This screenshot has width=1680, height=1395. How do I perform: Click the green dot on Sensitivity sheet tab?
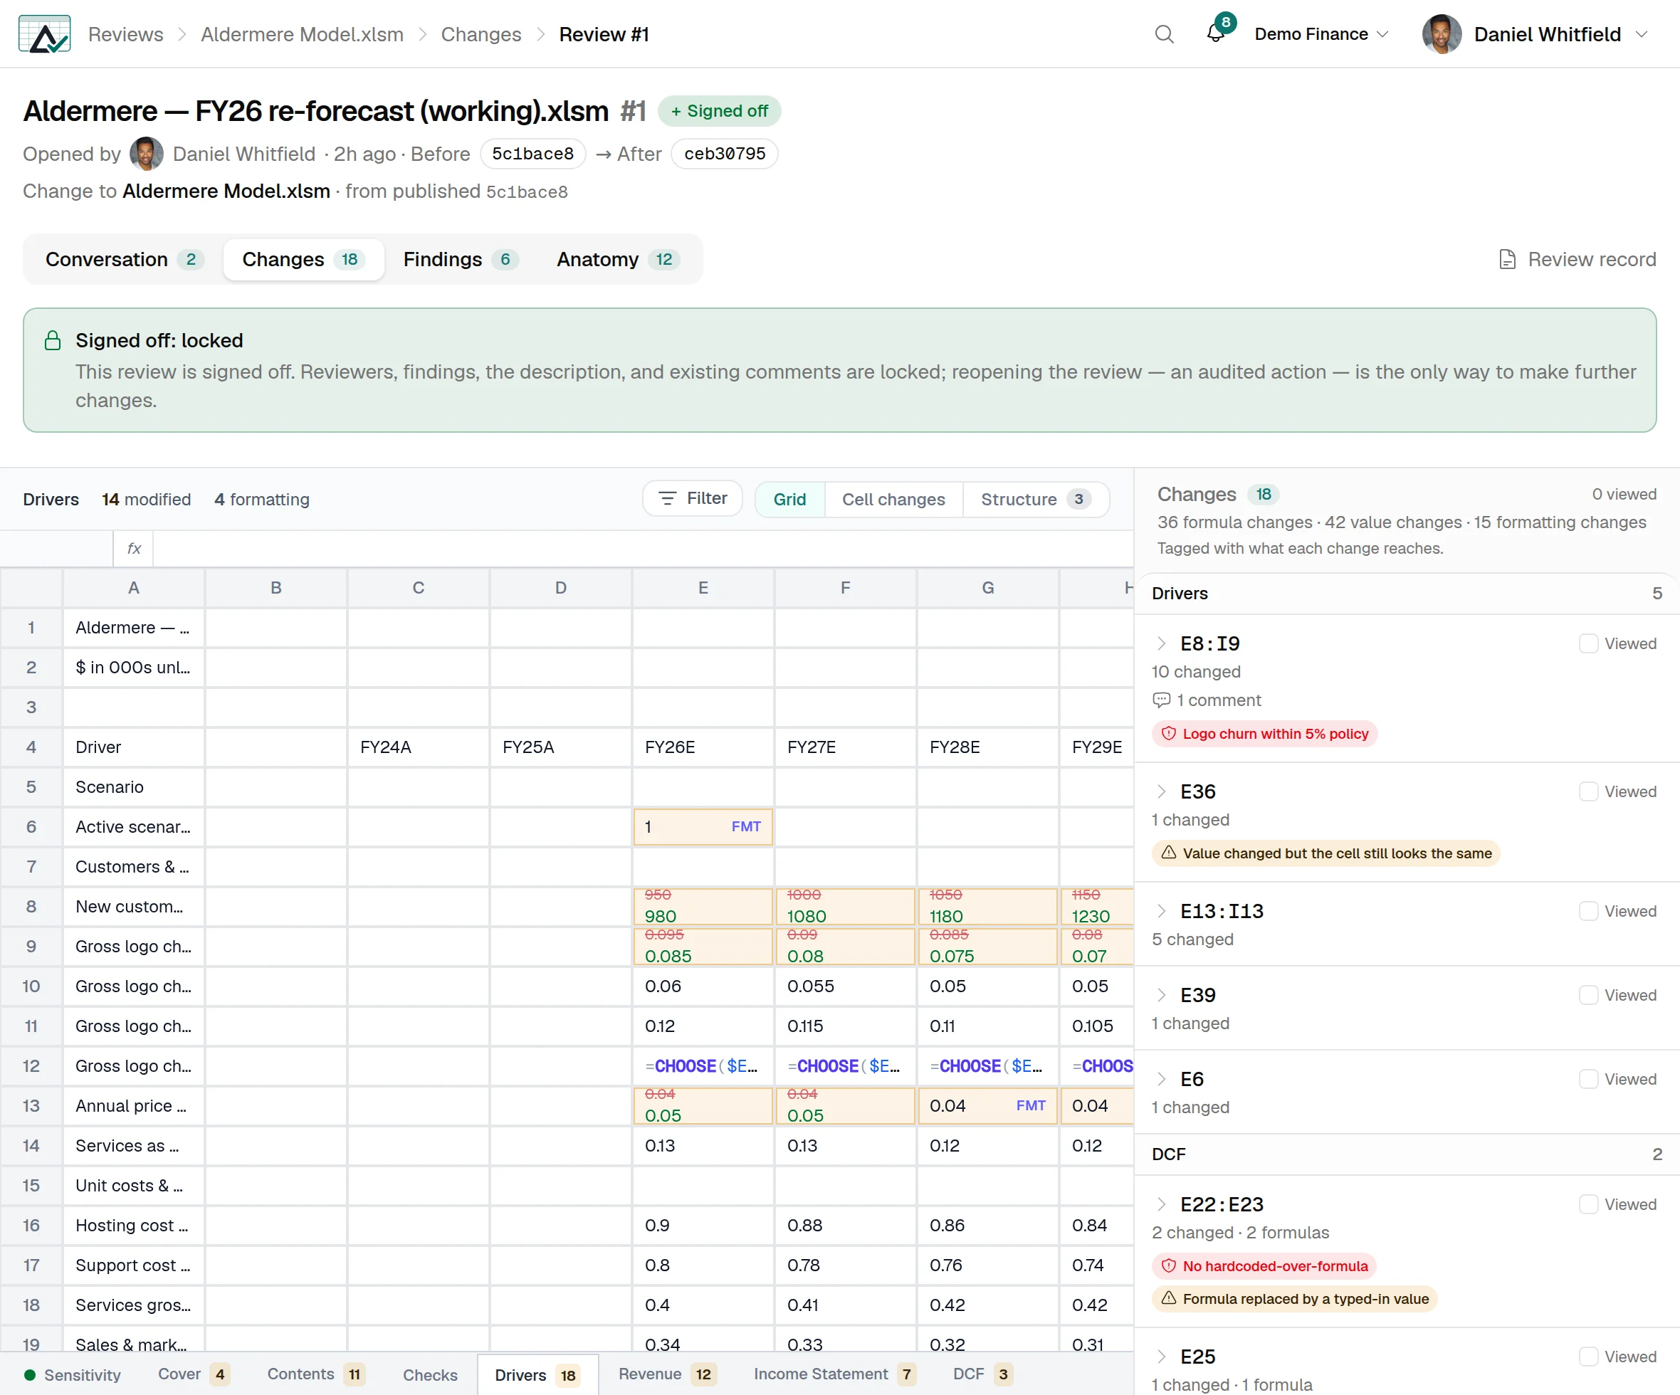click(x=30, y=1375)
